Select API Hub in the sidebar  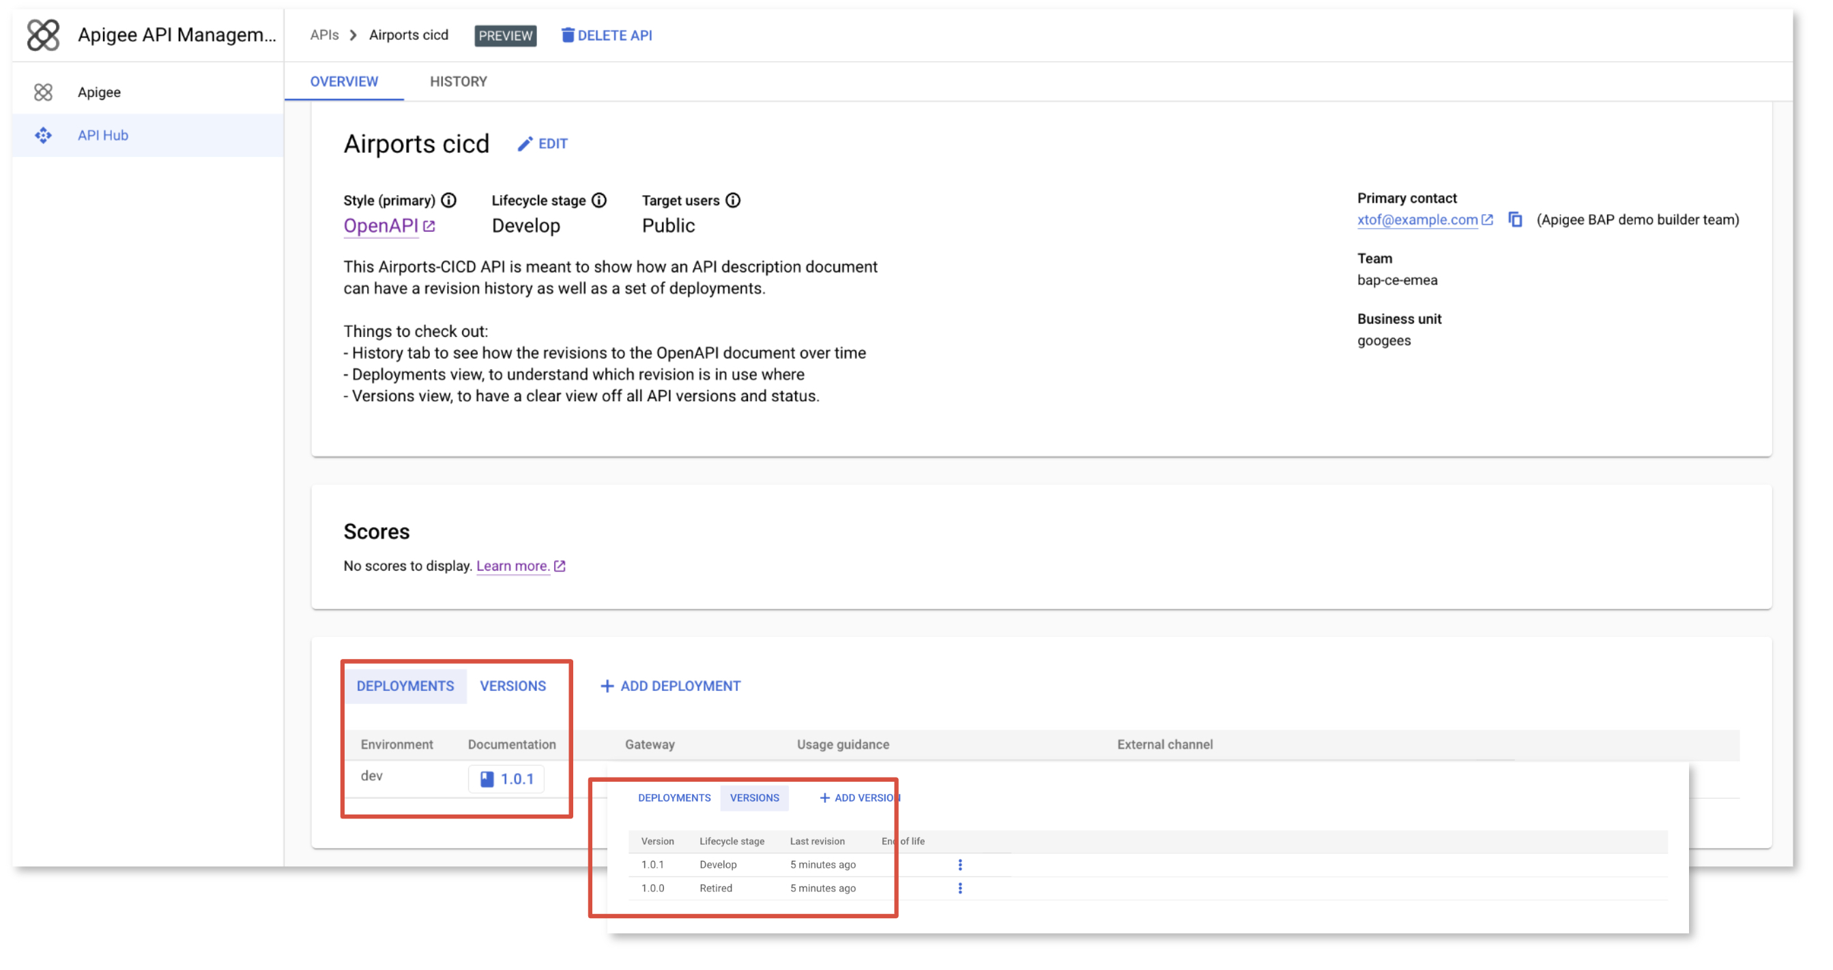(148, 135)
